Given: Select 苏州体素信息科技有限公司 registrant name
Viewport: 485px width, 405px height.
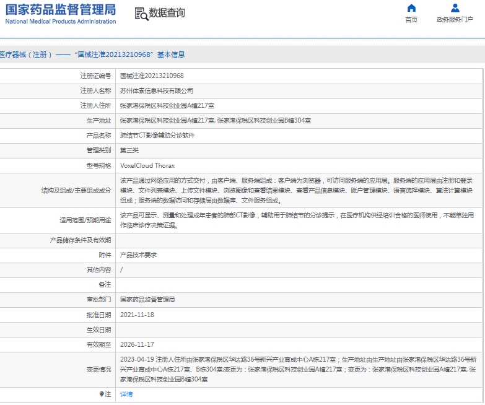Looking at the screenshot, I should (x=157, y=91).
